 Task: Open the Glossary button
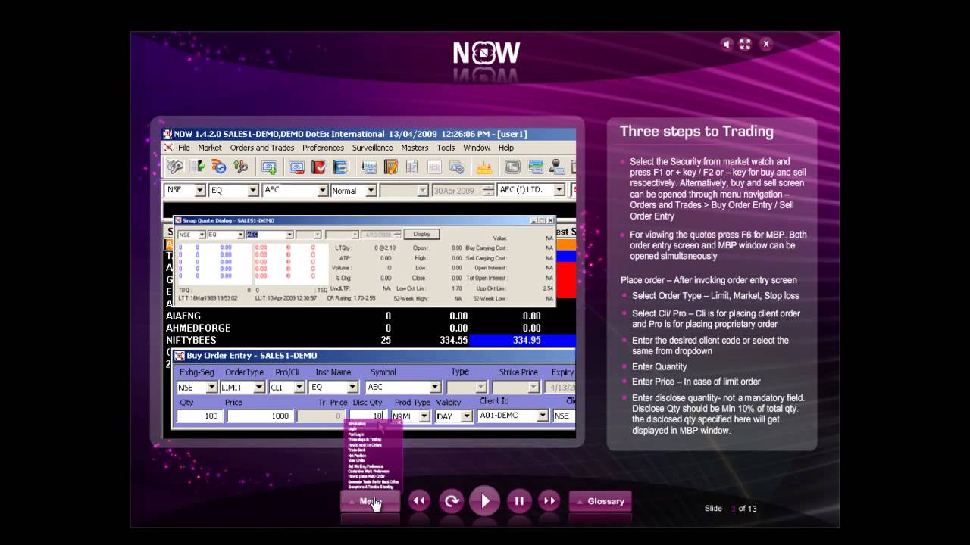click(600, 501)
